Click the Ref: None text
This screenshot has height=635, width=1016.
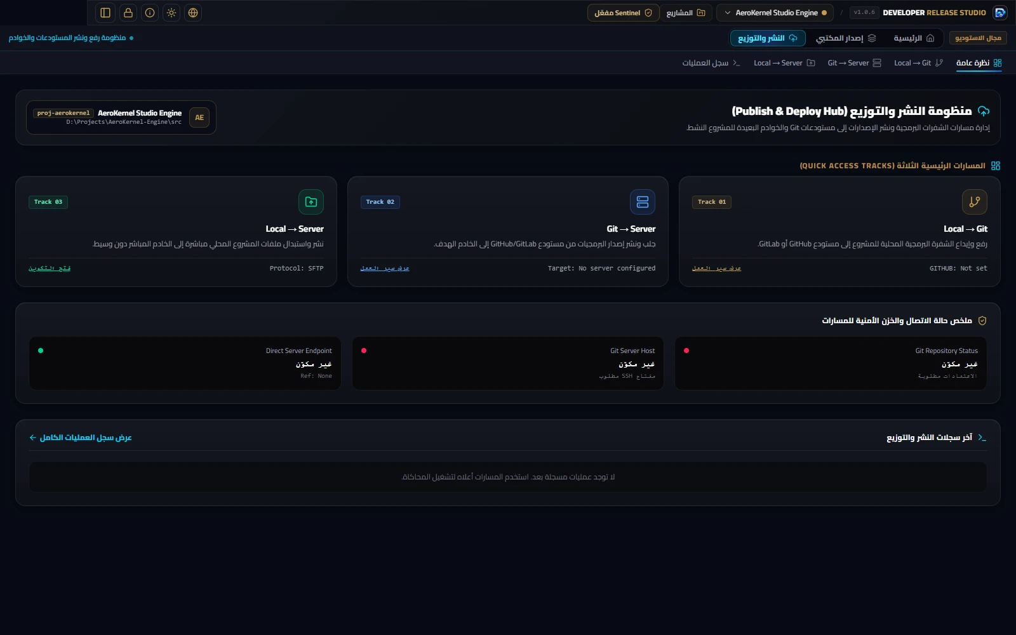point(316,376)
